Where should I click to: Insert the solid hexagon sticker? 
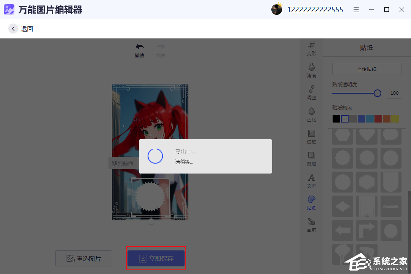pos(342,136)
